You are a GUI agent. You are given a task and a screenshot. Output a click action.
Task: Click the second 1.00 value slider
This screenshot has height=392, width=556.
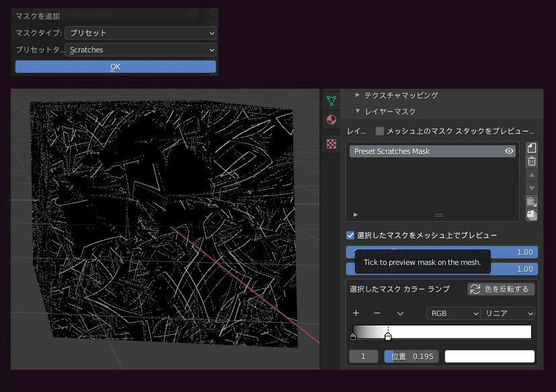(x=442, y=269)
